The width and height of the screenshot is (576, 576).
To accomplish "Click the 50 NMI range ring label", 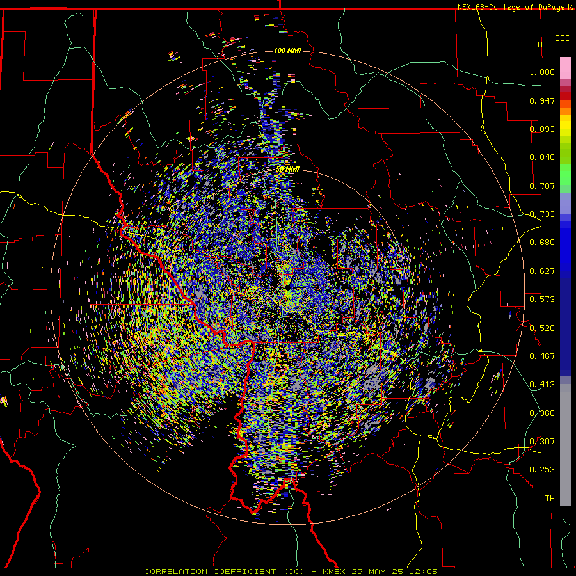I will point(287,170).
